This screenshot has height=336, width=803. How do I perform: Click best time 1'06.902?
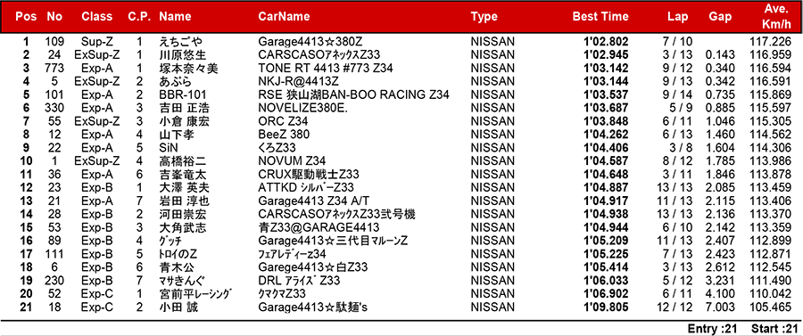click(606, 295)
